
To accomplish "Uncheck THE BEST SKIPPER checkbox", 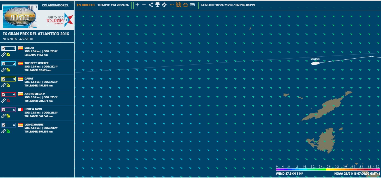I will [4, 64].
